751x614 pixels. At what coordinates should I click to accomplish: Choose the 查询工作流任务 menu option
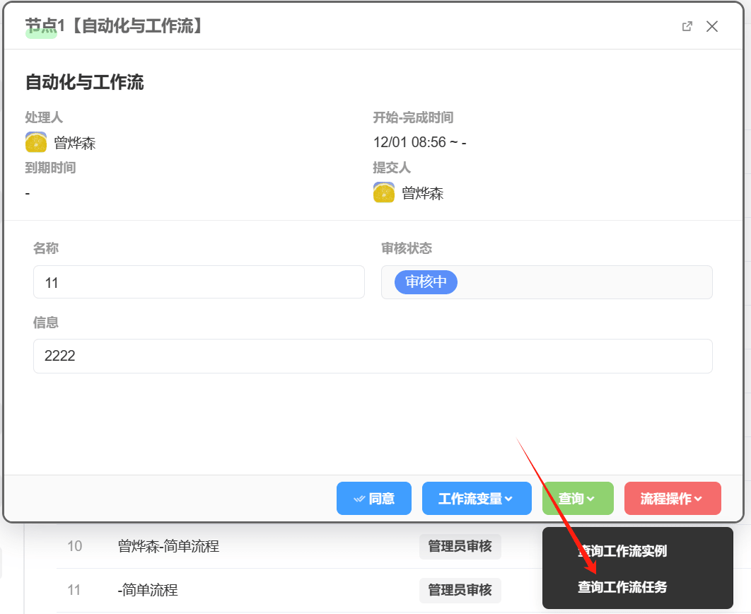[x=622, y=586]
